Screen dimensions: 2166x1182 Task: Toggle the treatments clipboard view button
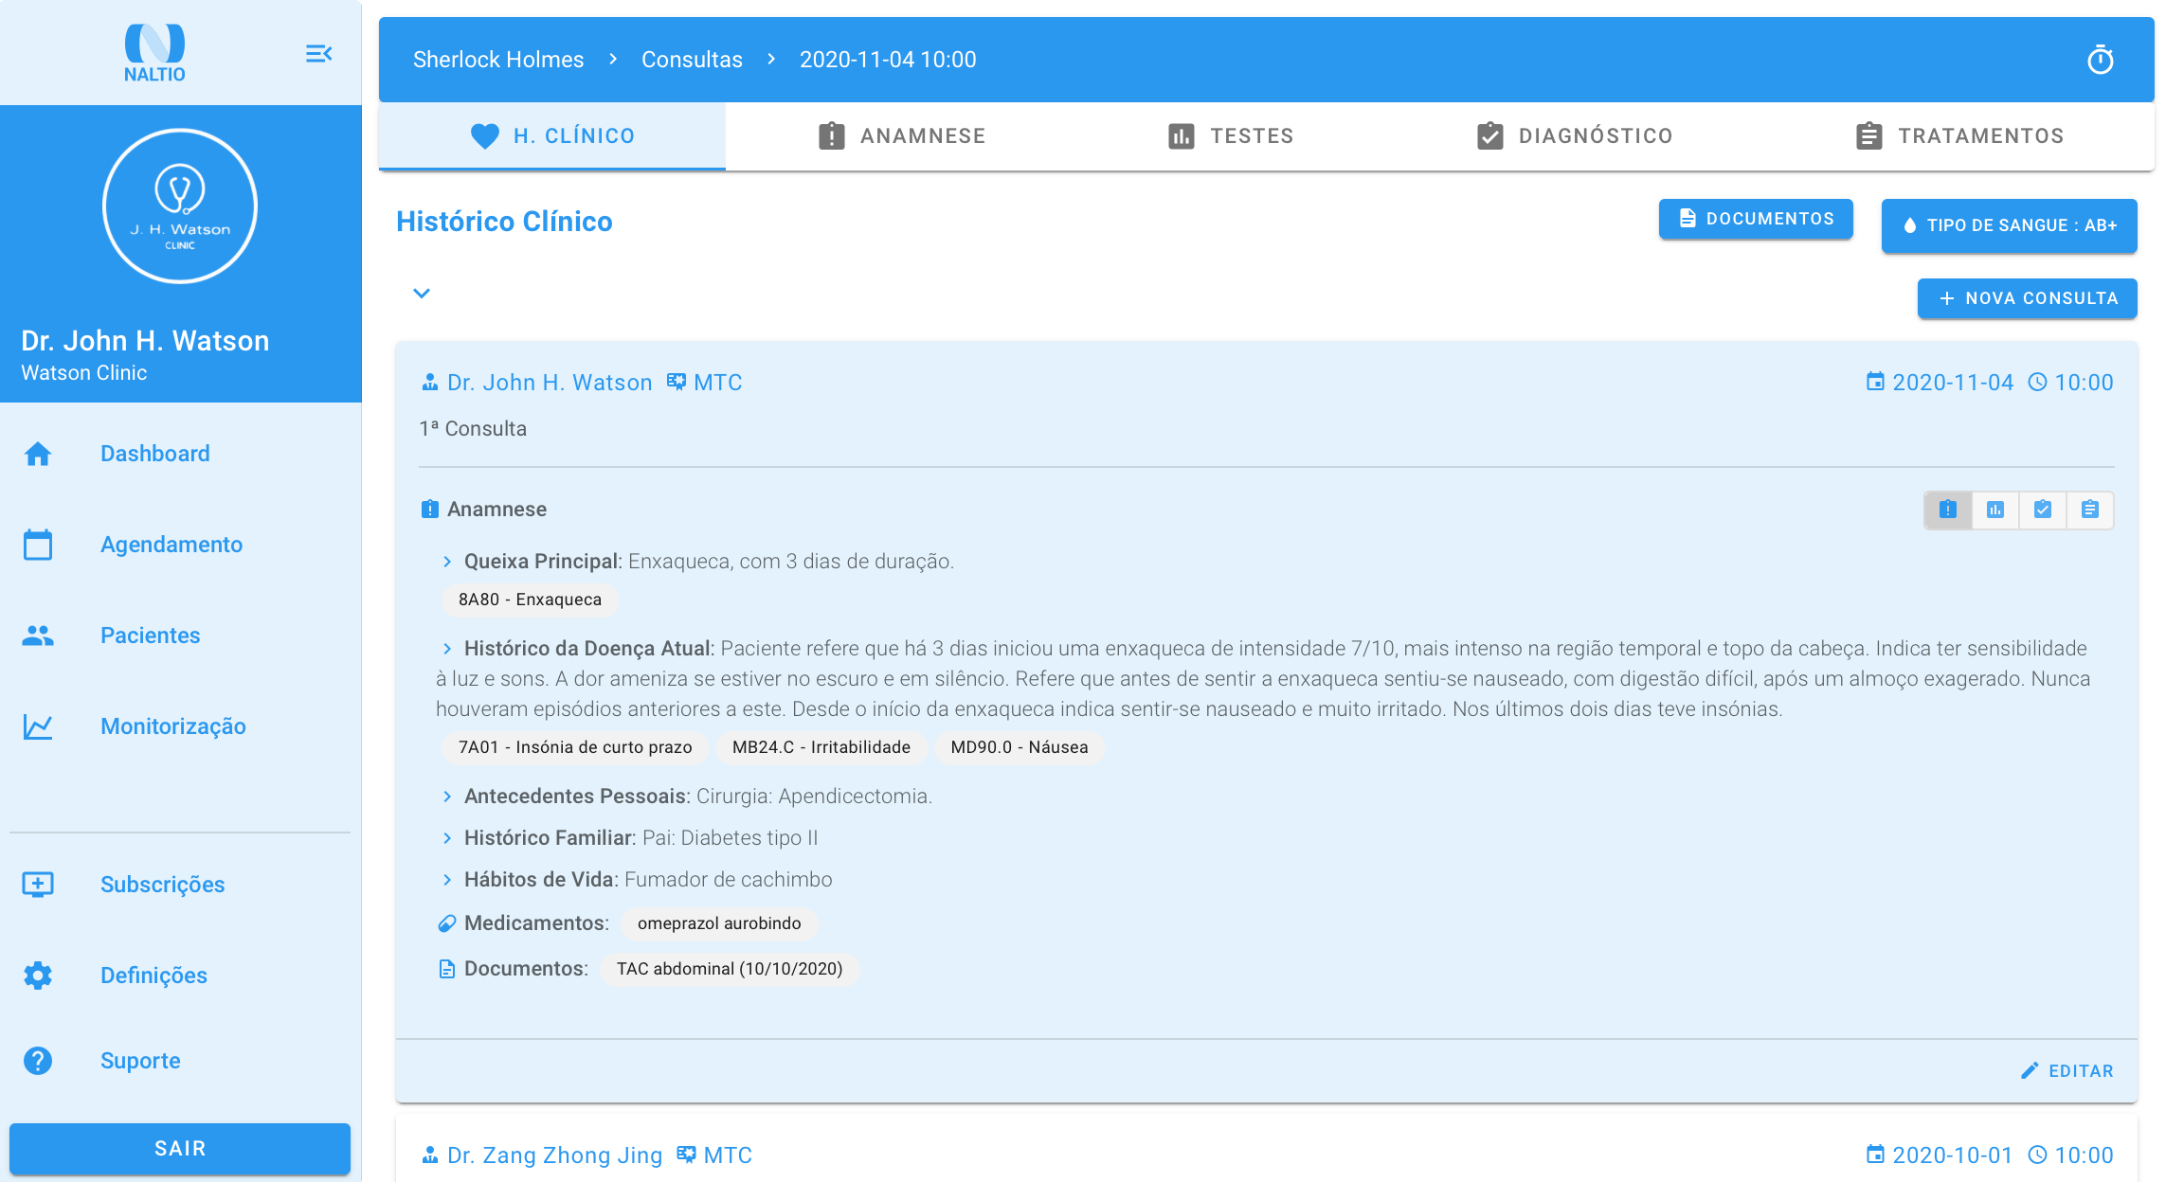2090,510
